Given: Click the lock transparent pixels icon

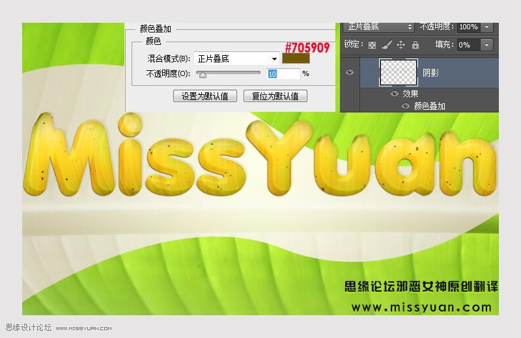Looking at the screenshot, I should click(372, 45).
